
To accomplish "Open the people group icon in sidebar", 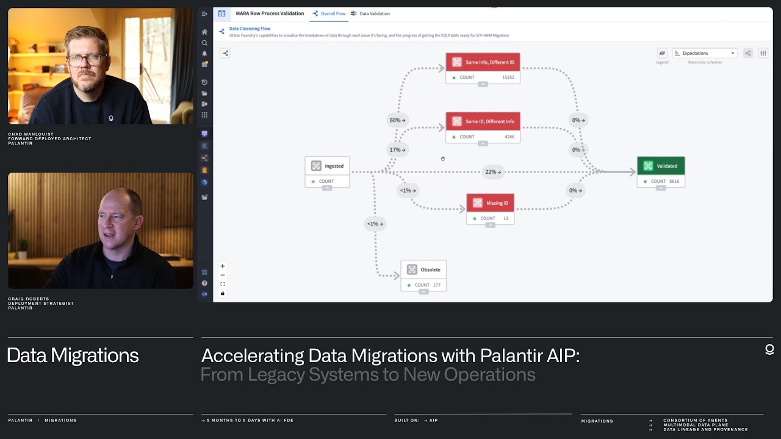I will tap(204, 104).
